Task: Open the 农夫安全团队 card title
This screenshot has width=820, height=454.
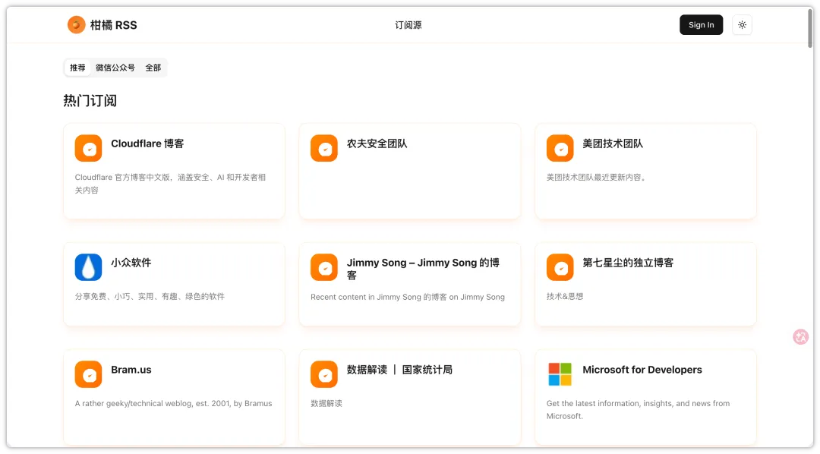Action: (377, 143)
